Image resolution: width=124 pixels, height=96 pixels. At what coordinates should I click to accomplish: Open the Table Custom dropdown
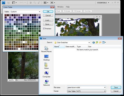point(25,12)
